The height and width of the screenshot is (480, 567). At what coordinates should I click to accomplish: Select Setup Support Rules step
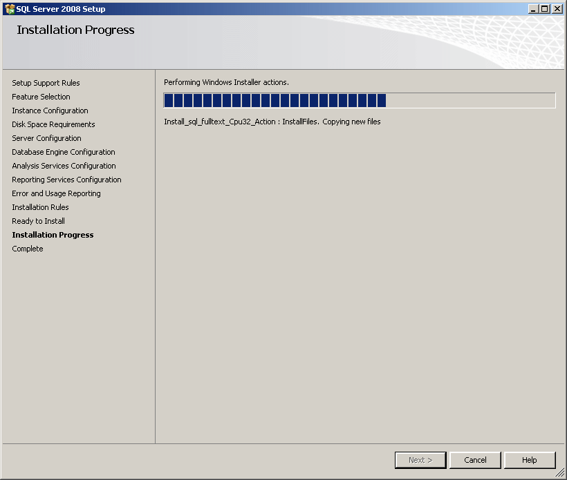coord(46,83)
